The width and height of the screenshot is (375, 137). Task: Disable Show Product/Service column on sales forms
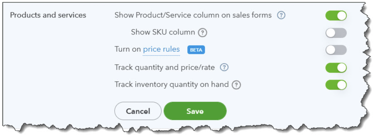pyautogui.click(x=336, y=15)
